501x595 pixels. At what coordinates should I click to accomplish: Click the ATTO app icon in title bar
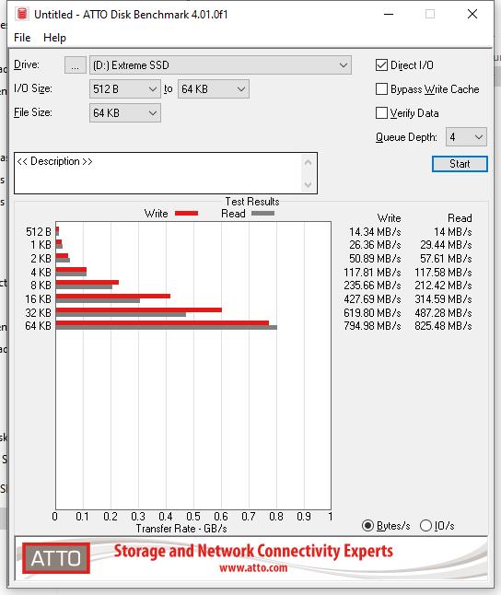point(22,14)
